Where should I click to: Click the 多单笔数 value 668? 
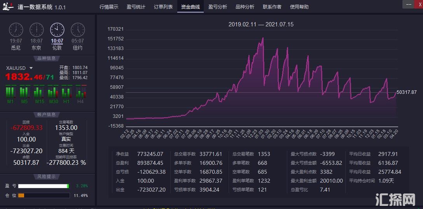coord(262,163)
